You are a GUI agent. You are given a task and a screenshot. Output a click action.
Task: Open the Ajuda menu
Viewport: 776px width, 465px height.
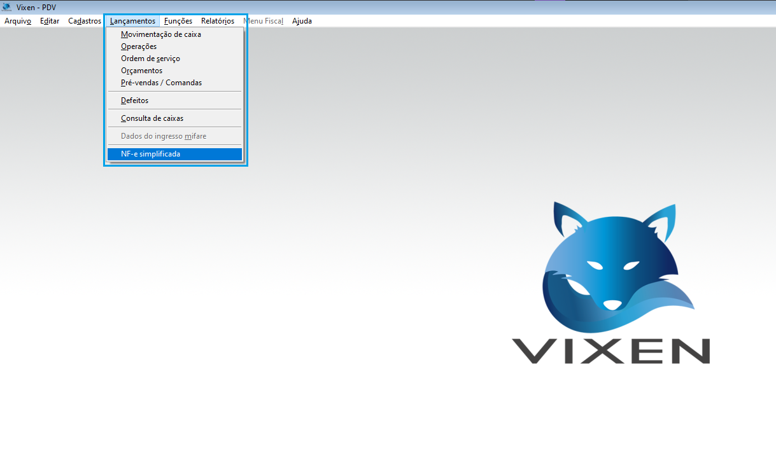coord(302,21)
